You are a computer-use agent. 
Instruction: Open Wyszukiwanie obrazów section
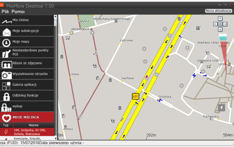click(x=27, y=74)
